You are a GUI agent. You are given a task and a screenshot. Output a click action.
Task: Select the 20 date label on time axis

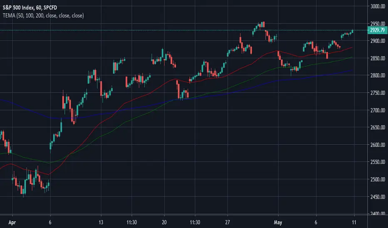[x=164, y=222]
